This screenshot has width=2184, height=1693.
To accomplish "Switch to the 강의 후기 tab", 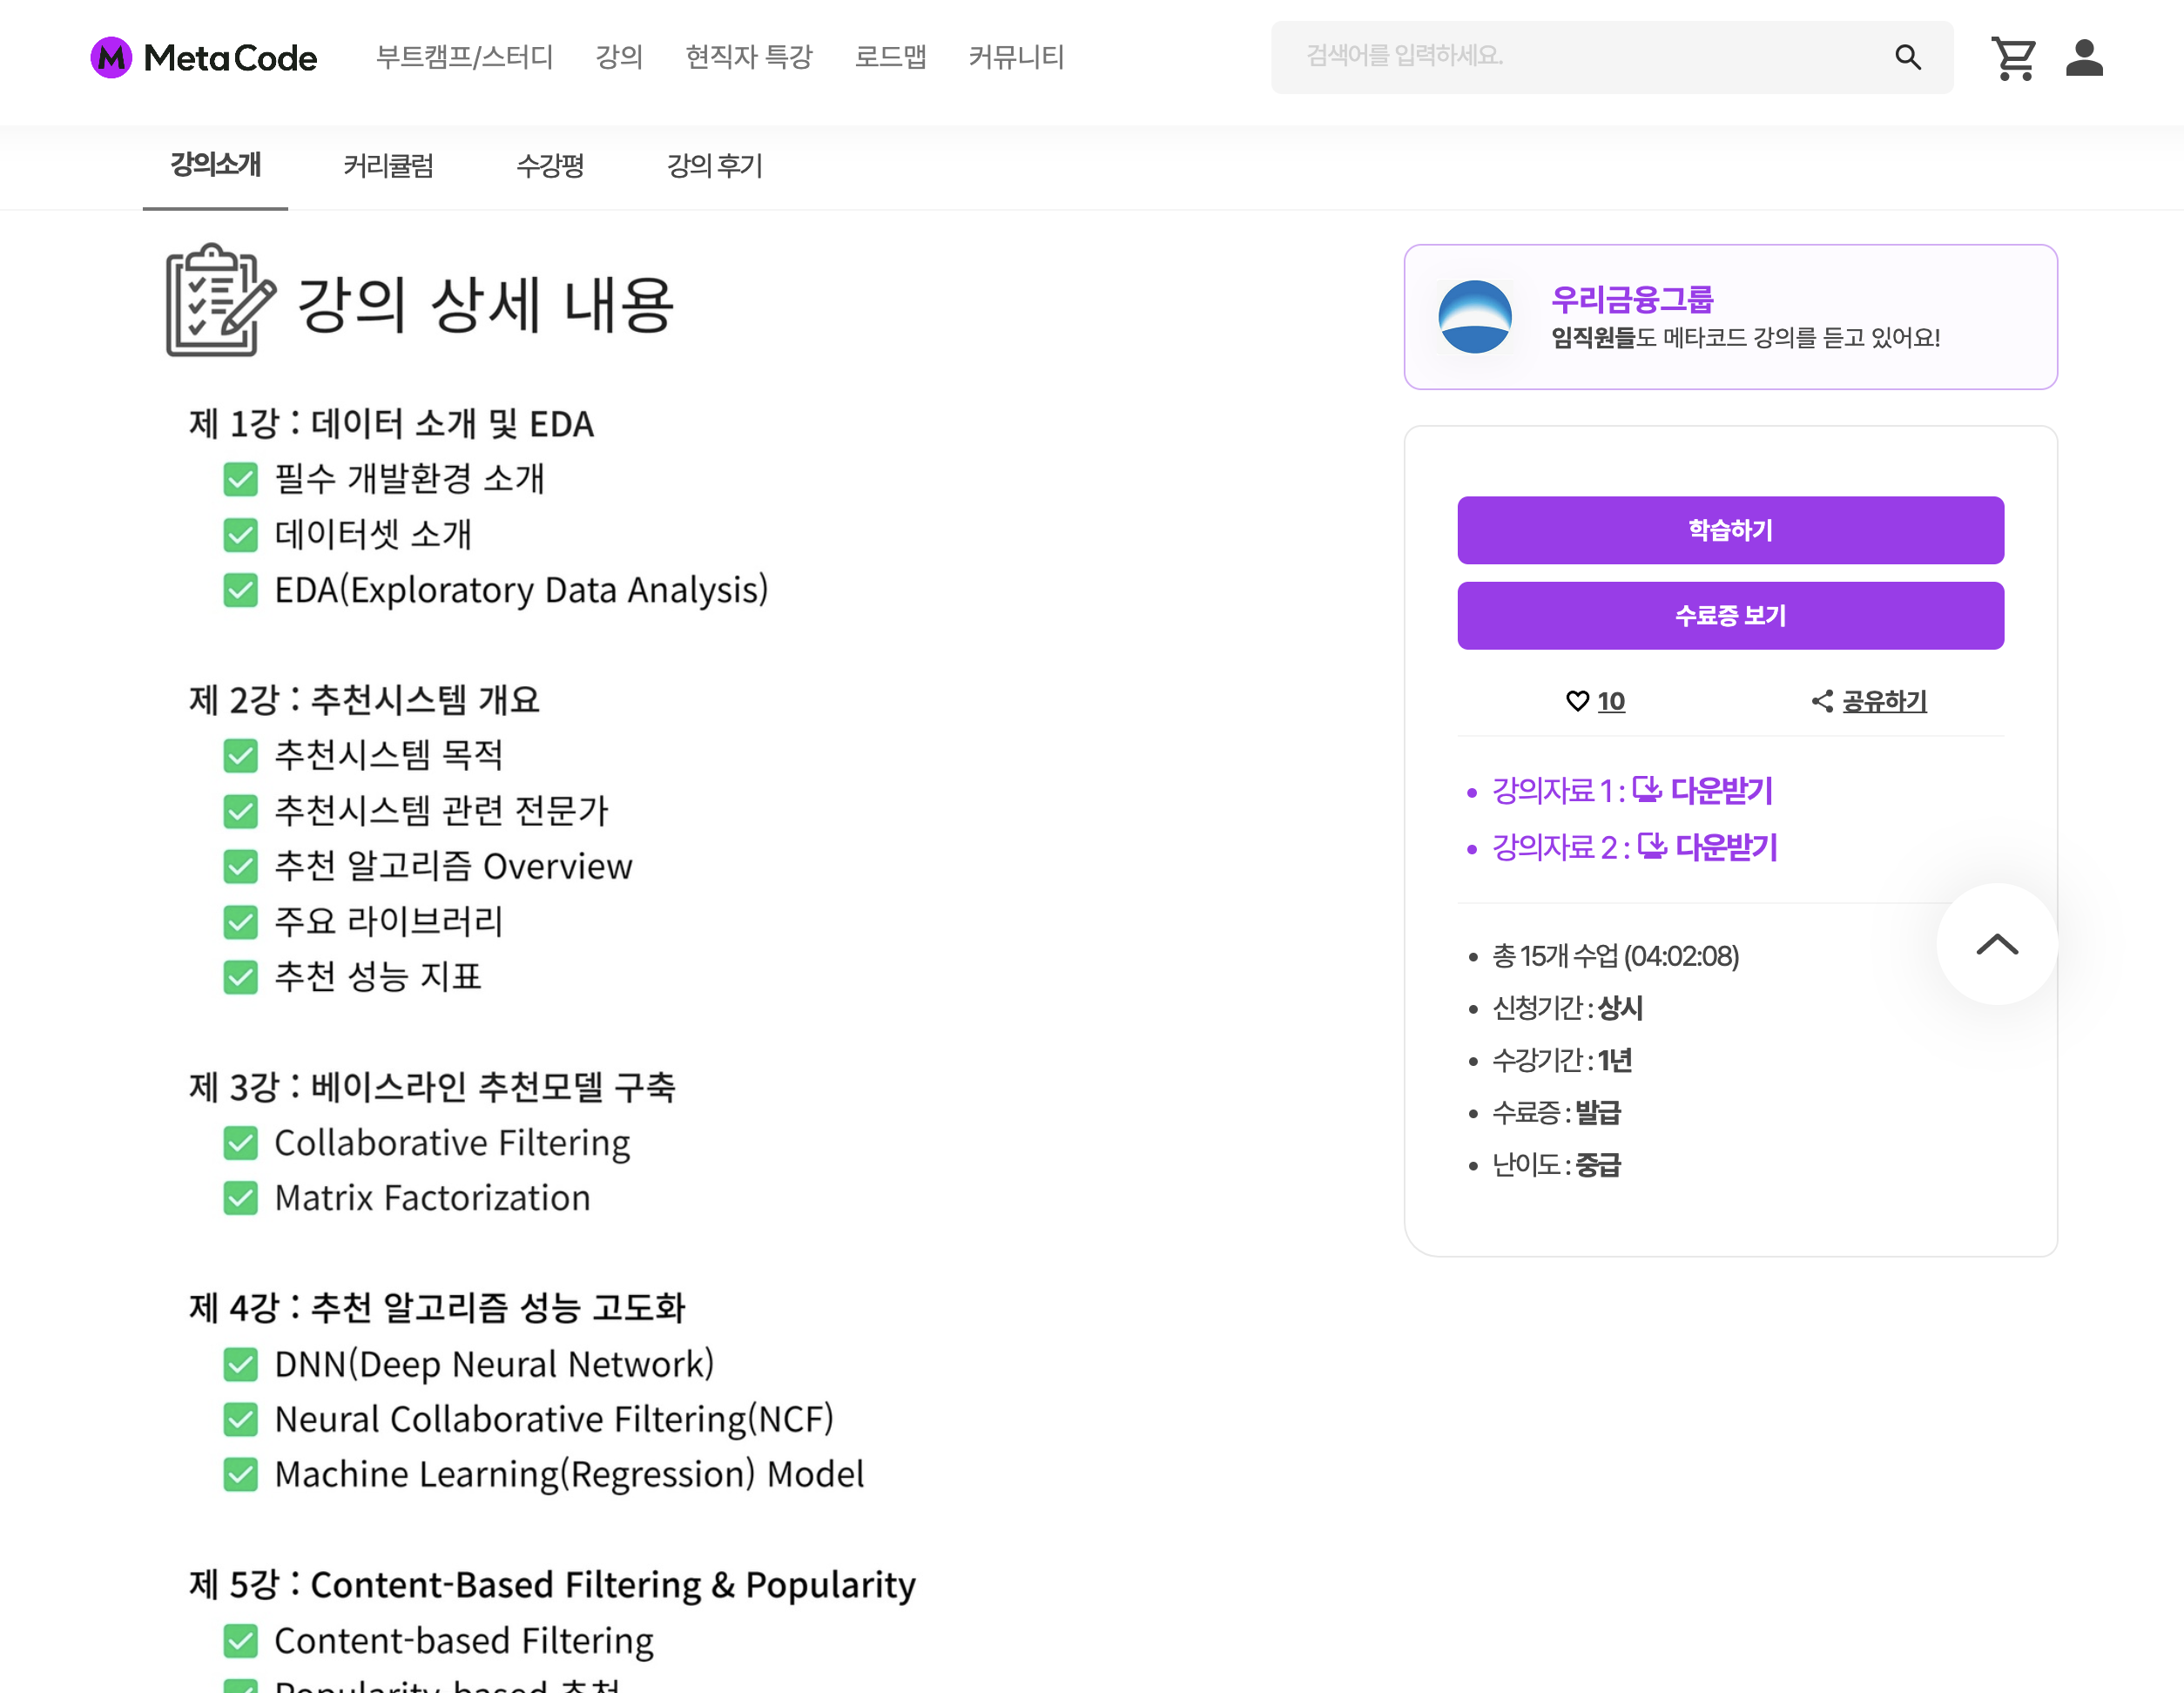I will click(714, 165).
